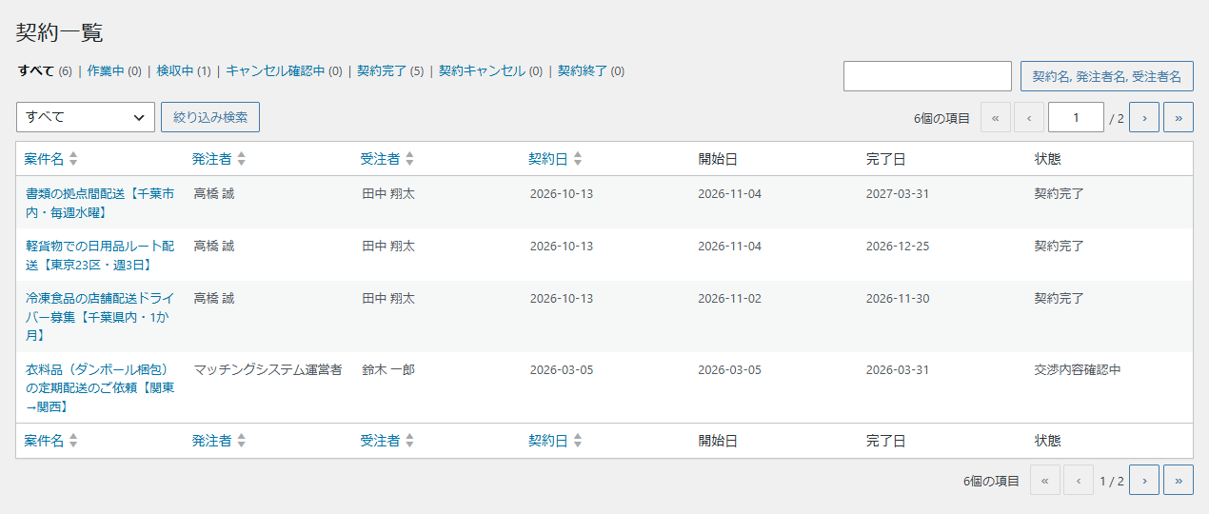Click the footer 開始日 column label

[718, 441]
